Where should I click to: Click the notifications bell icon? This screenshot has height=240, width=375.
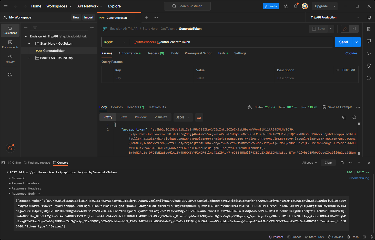point(296,6)
